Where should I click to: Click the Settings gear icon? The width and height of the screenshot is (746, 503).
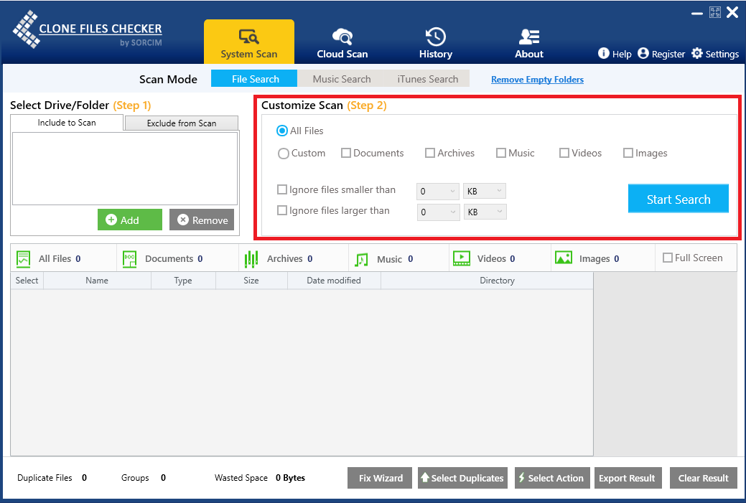pos(697,54)
